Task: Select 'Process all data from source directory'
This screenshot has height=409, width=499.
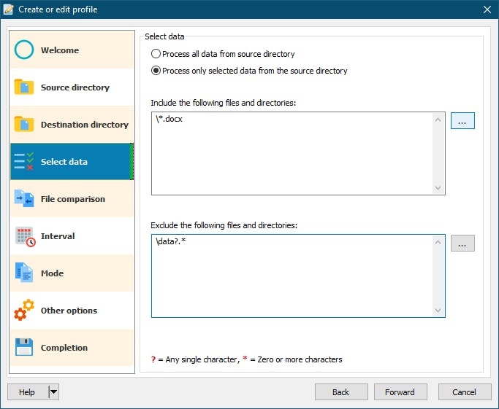Action: (156, 54)
